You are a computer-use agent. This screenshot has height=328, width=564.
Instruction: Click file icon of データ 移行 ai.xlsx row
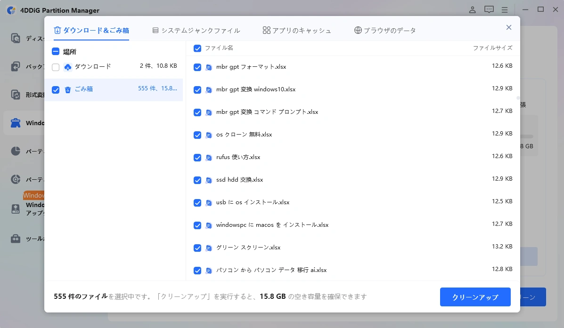click(x=209, y=271)
